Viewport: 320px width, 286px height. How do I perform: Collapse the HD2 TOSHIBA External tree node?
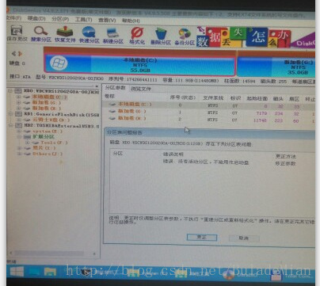point(10,125)
